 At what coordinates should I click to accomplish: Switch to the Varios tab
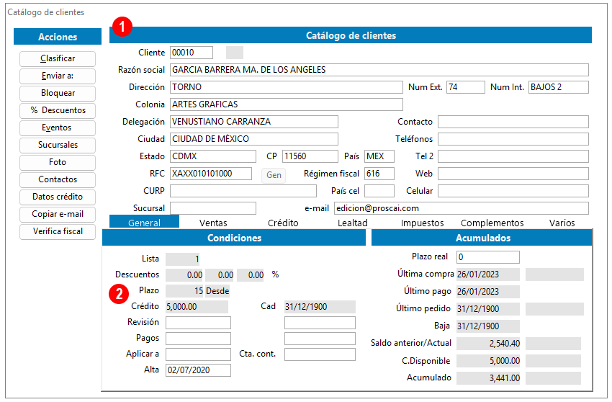[x=562, y=223]
